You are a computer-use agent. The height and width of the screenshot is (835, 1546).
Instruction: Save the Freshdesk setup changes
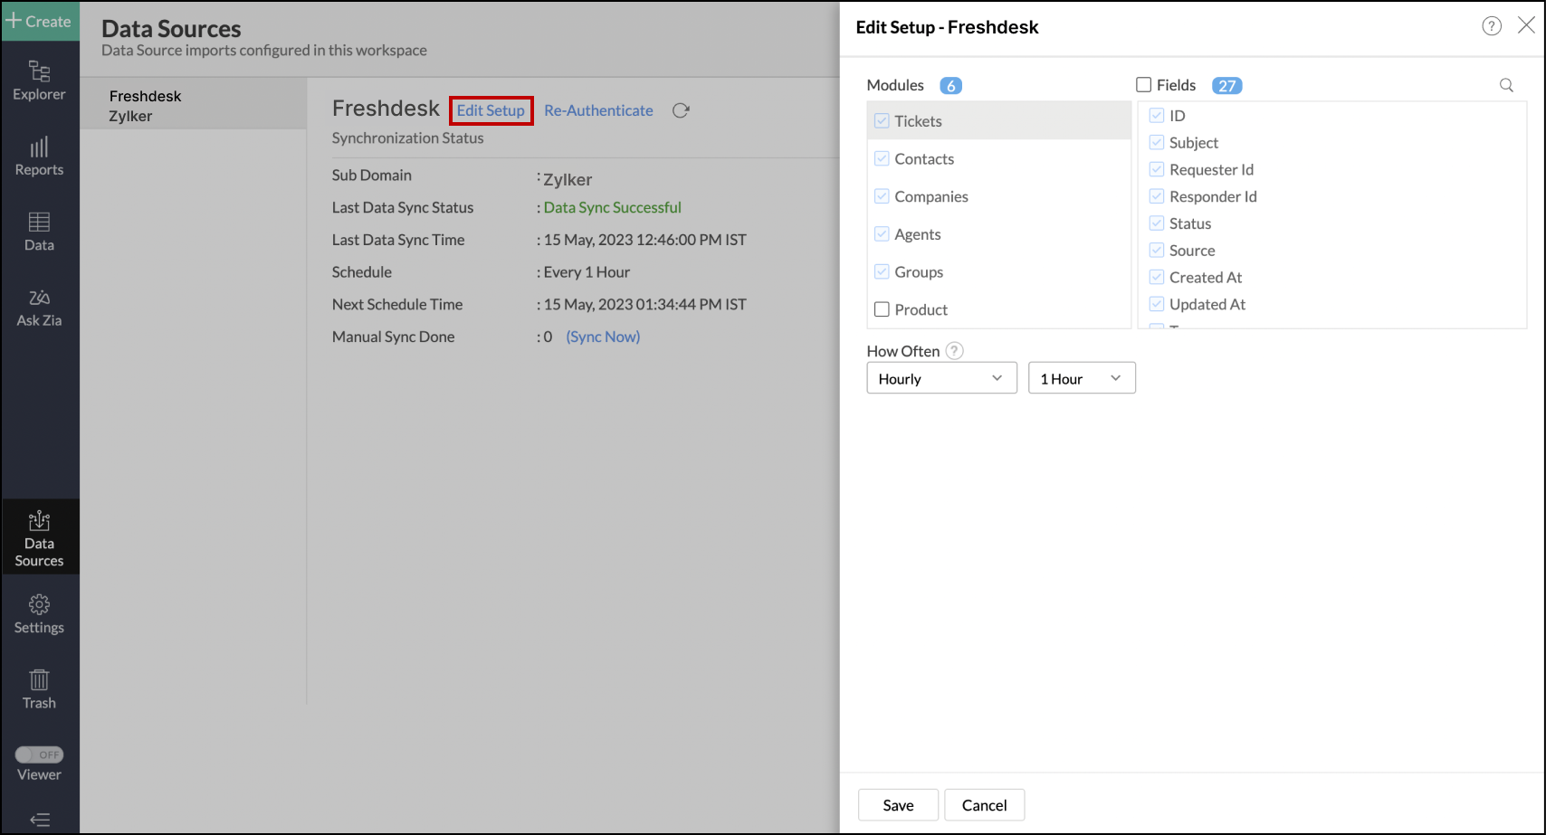pyautogui.click(x=897, y=804)
